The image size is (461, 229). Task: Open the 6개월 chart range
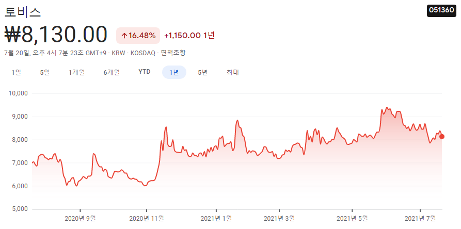coord(112,73)
